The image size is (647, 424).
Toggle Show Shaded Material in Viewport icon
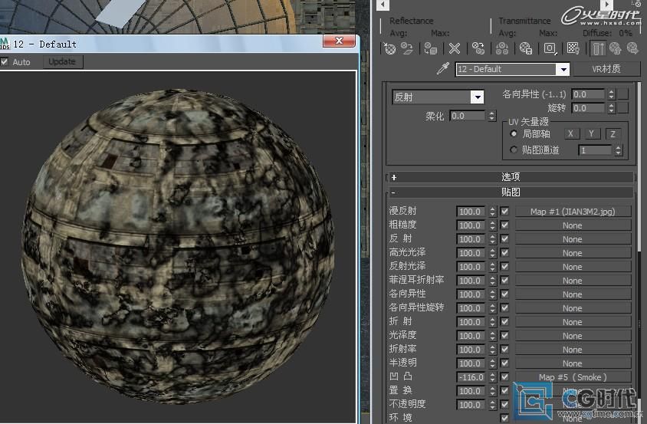[x=573, y=48]
